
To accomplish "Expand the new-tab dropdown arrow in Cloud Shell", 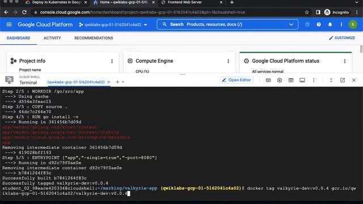I will [x=123, y=82].
